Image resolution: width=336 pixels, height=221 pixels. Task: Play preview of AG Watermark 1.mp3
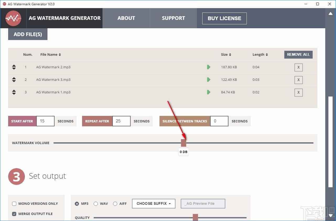pyautogui.click(x=209, y=92)
